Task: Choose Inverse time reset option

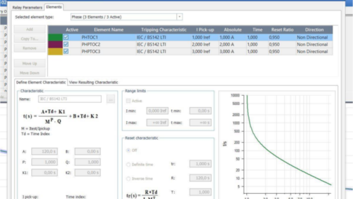Action: (x=128, y=179)
